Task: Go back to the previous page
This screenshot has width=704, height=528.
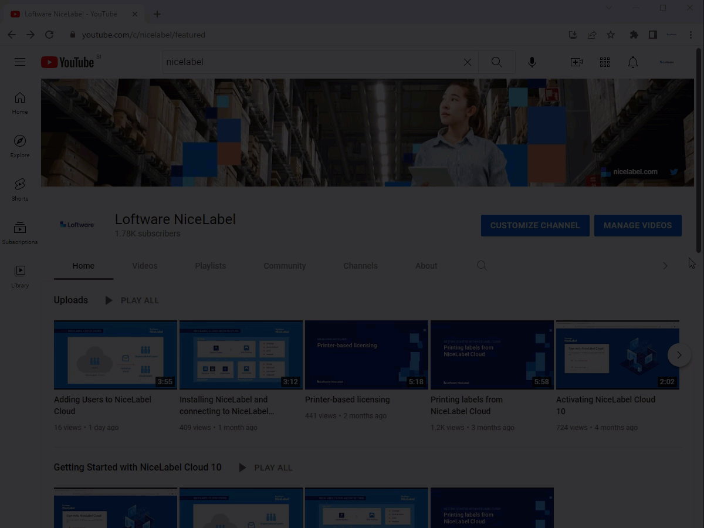Action: click(x=12, y=35)
